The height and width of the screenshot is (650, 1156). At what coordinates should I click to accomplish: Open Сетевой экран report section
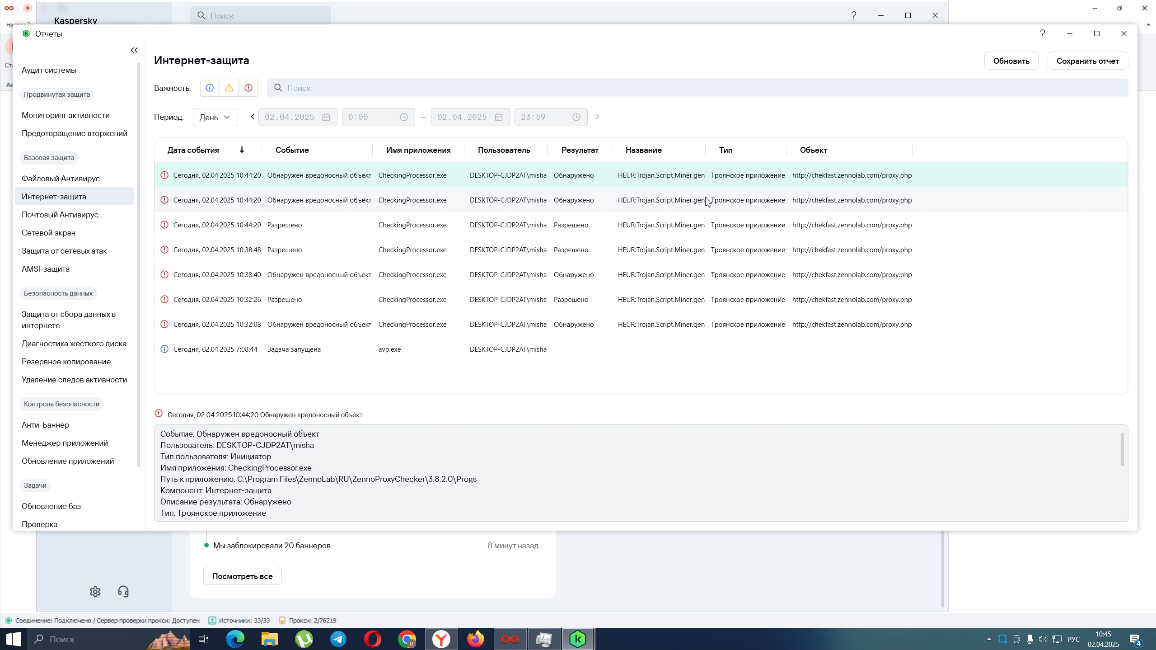coord(48,233)
